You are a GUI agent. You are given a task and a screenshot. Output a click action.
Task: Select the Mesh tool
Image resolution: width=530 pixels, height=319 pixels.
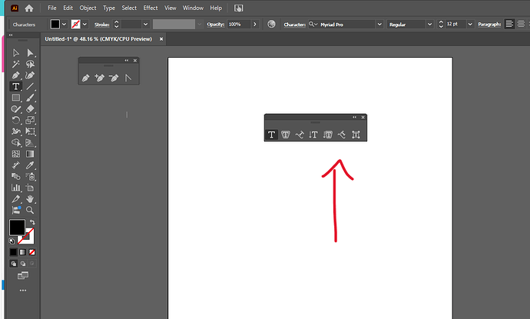tap(15, 154)
